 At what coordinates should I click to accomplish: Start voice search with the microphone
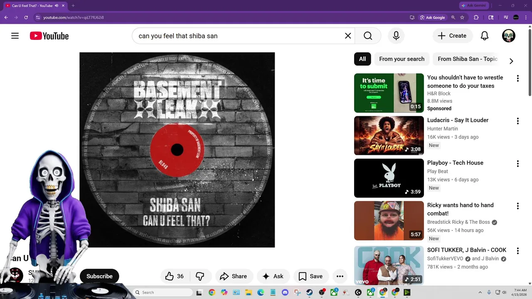(x=396, y=36)
